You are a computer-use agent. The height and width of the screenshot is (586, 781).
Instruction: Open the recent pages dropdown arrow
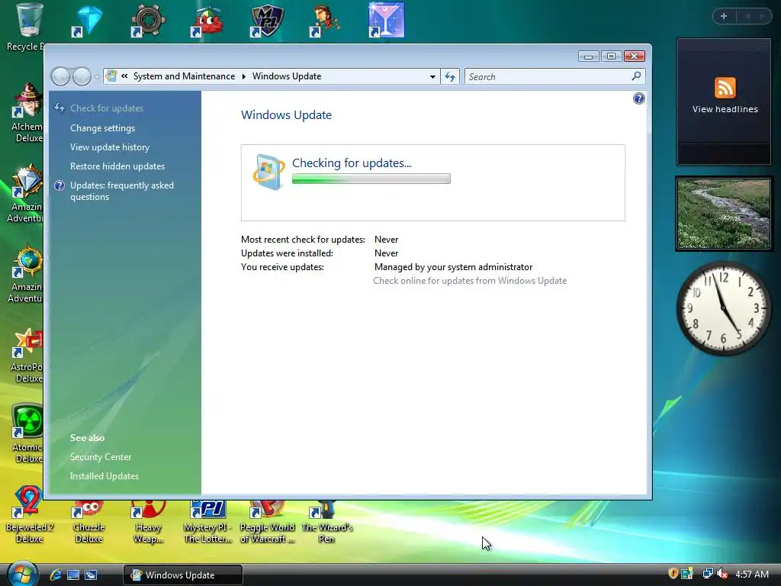tap(97, 77)
